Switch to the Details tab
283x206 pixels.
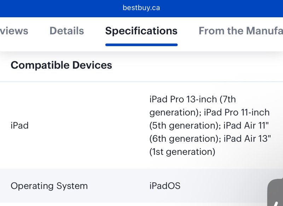(x=67, y=31)
